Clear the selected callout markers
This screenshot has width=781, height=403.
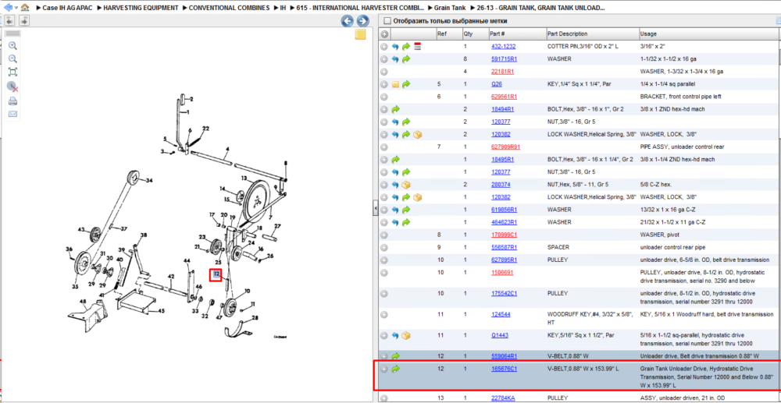[13, 87]
